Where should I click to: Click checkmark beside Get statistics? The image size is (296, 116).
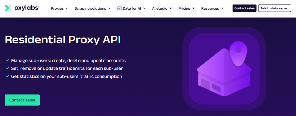[x=7, y=76]
